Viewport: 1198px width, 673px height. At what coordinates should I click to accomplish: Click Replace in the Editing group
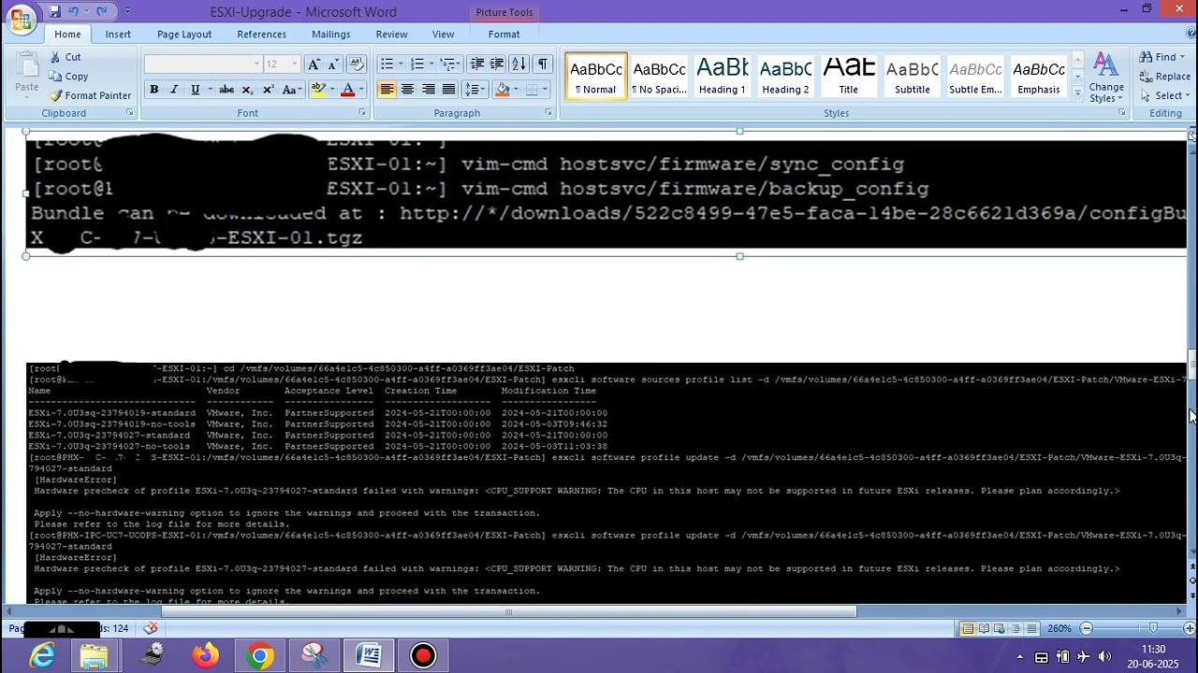(x=1164, y=77)
